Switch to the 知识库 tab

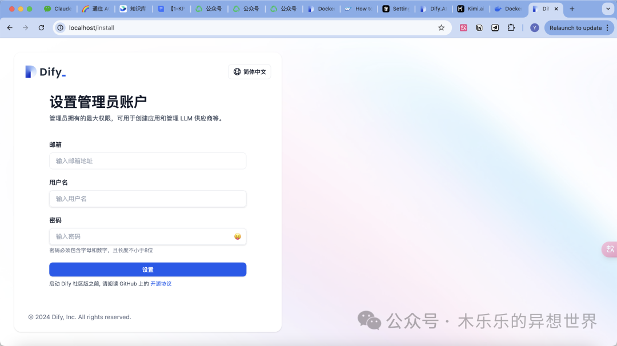[133, 9]
